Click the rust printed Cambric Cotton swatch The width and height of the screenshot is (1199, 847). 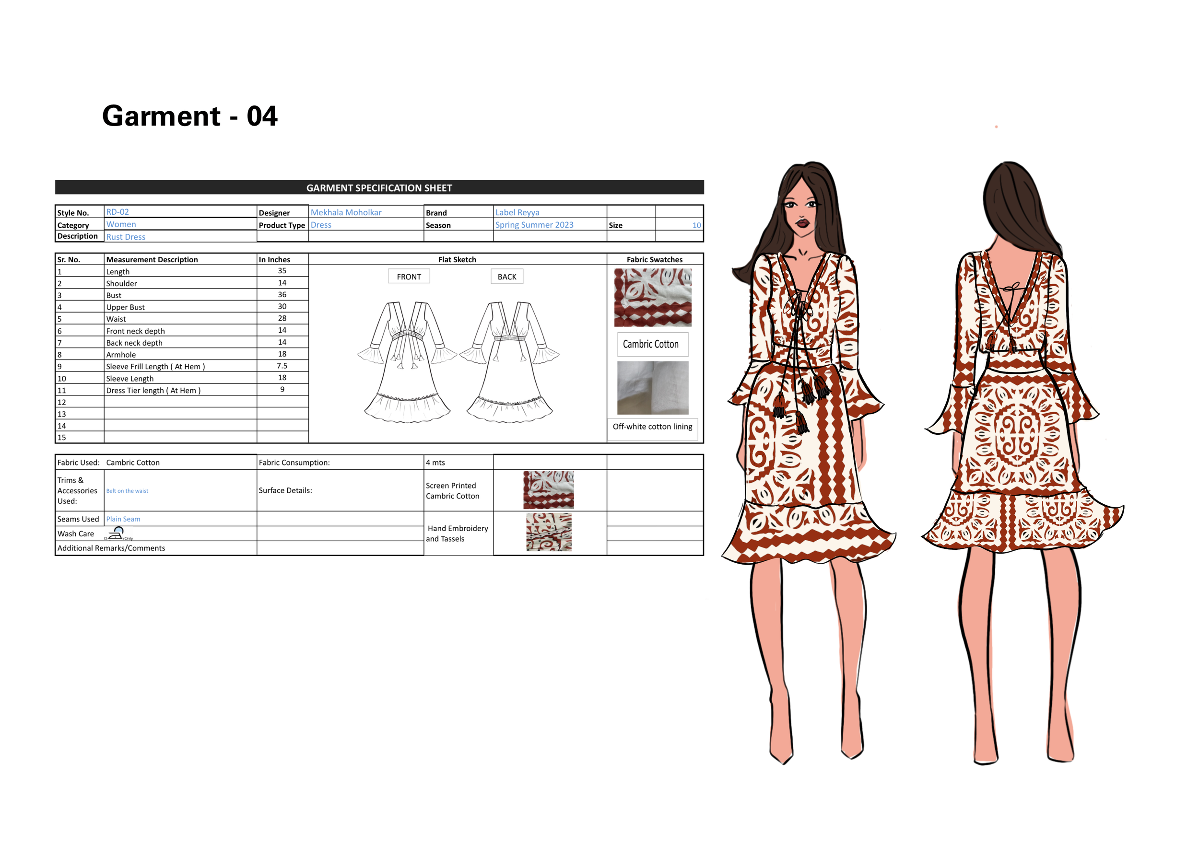[x=652, y=298]
